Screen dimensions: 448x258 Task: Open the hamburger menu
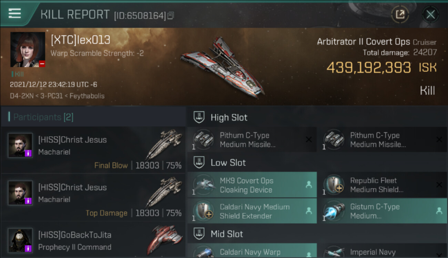click(14, 13)
